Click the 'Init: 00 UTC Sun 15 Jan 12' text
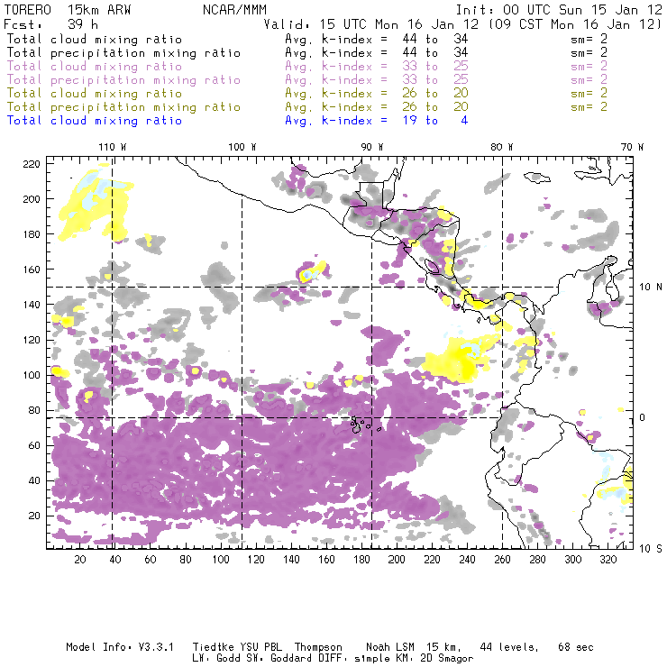The image size is (667, 667). click(559, 10)
